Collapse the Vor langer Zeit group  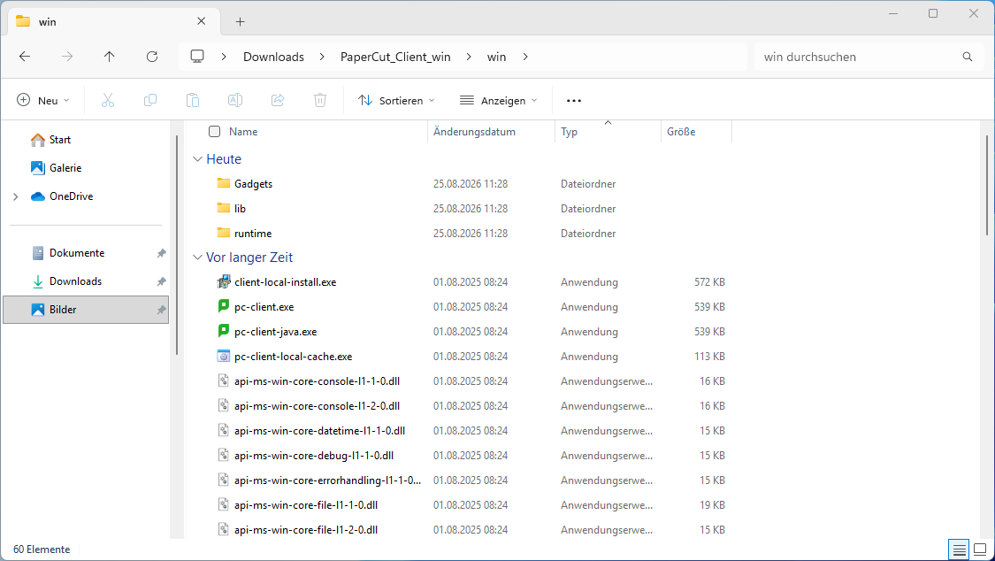tap(197, 257)
